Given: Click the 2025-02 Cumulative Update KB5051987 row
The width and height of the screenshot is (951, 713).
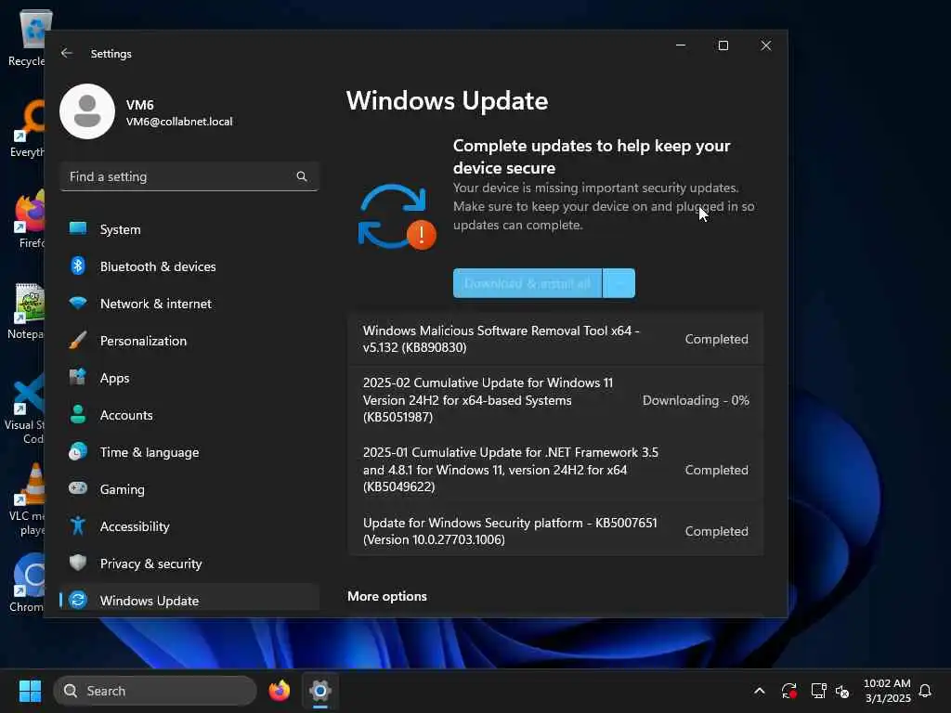Looking at the screenshot, I should point(555,400).
